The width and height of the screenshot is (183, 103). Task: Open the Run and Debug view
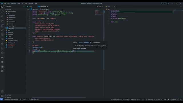point(2,30)
